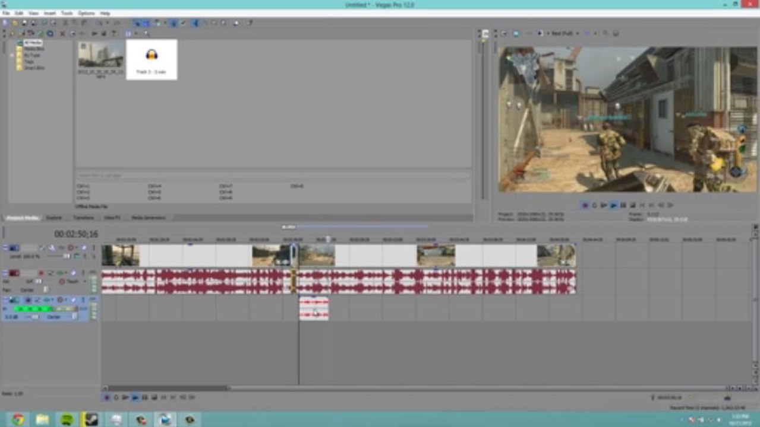Expand the By Type folder tree node

(x=12, y=55)
